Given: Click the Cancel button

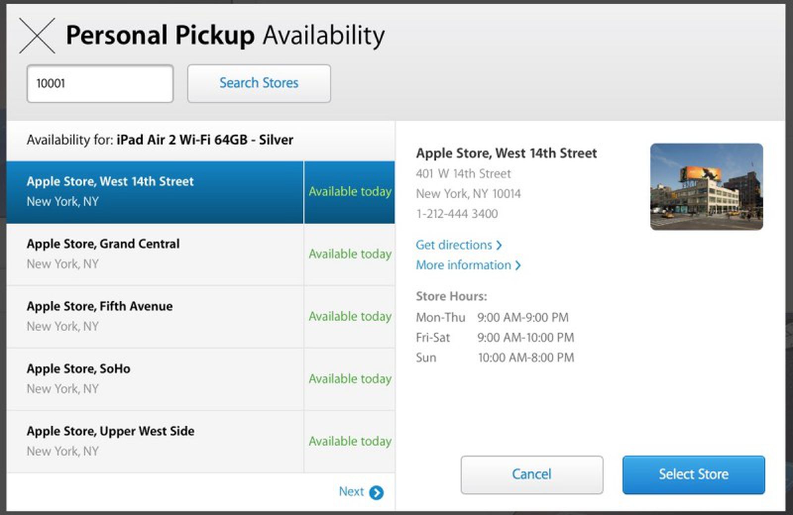Looking at the screenshot, I should (x=531, y=474).
